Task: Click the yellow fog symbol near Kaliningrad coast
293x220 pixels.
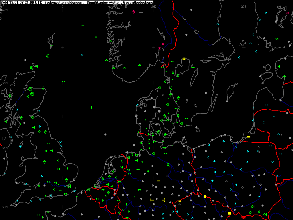Action: pyautogui.click(x=249, y=137)
